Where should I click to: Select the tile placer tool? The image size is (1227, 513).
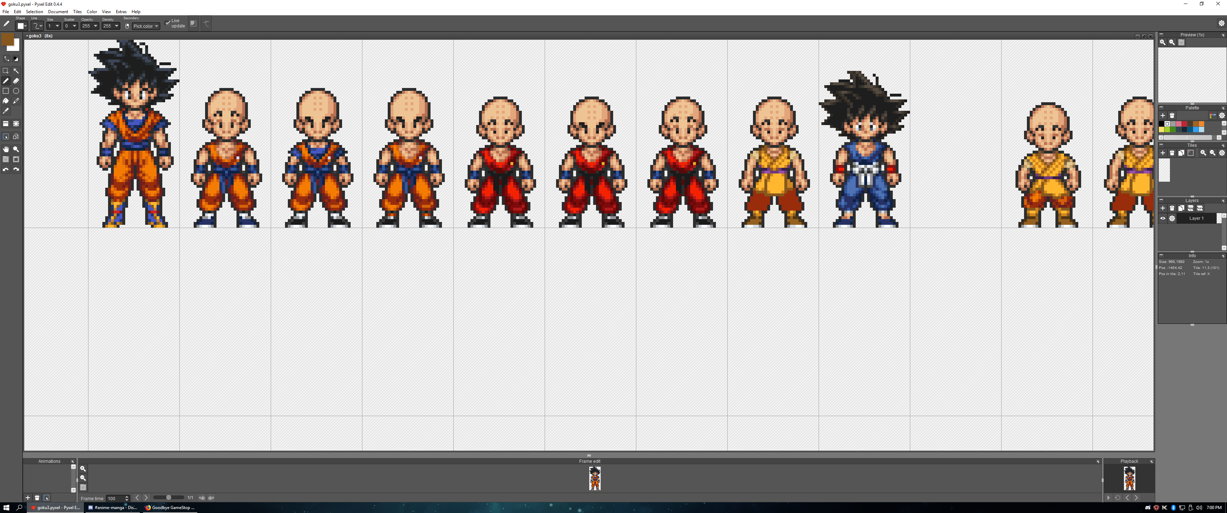6,124
